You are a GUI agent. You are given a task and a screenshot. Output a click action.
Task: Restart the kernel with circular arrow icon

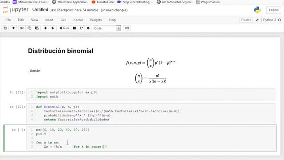(x=81, y=28)
